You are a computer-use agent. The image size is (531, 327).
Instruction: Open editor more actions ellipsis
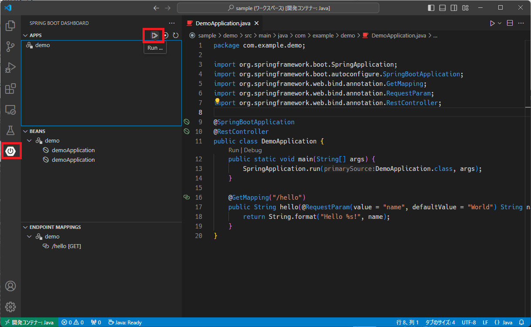pos(521,23)
